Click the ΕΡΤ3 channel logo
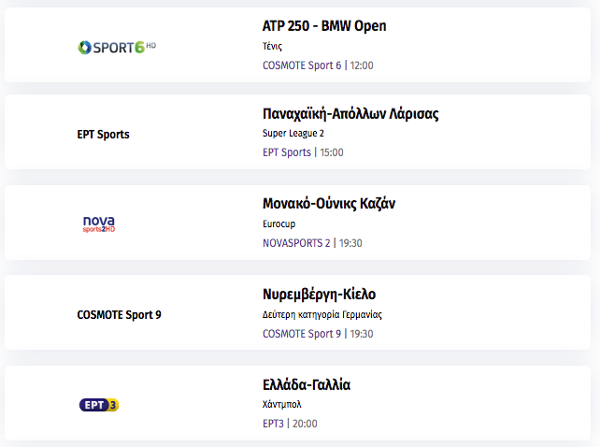Image resolution: width=600 pixels, height=447 pixels. [x=99, y=405]
